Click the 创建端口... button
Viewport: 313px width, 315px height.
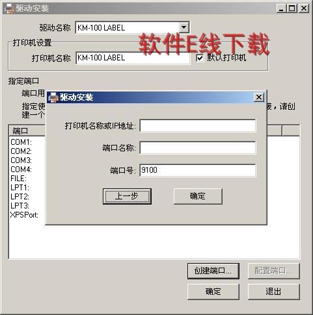coord(213,271)
